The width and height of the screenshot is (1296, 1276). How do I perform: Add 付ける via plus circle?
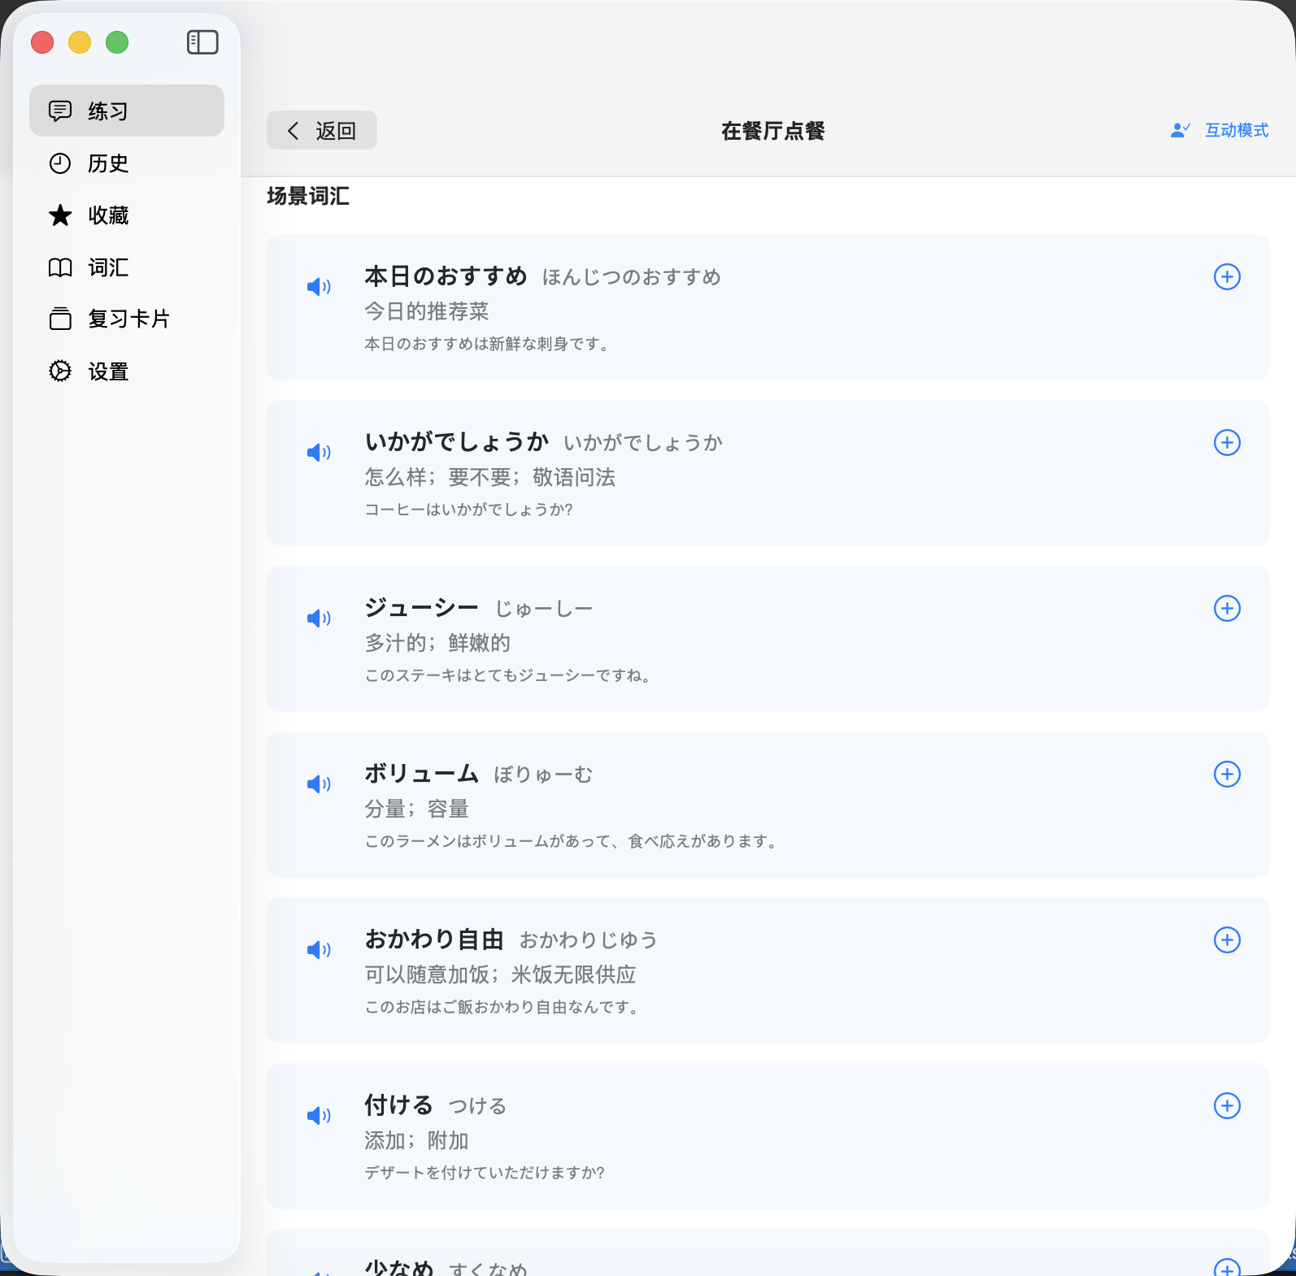(x=1226, y=1106)
